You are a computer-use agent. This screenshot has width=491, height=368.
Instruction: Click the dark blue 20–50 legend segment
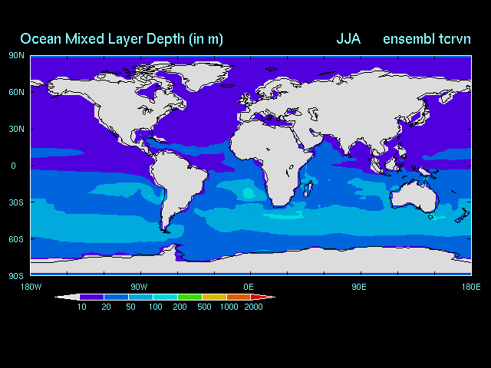[x=116, y=297]
